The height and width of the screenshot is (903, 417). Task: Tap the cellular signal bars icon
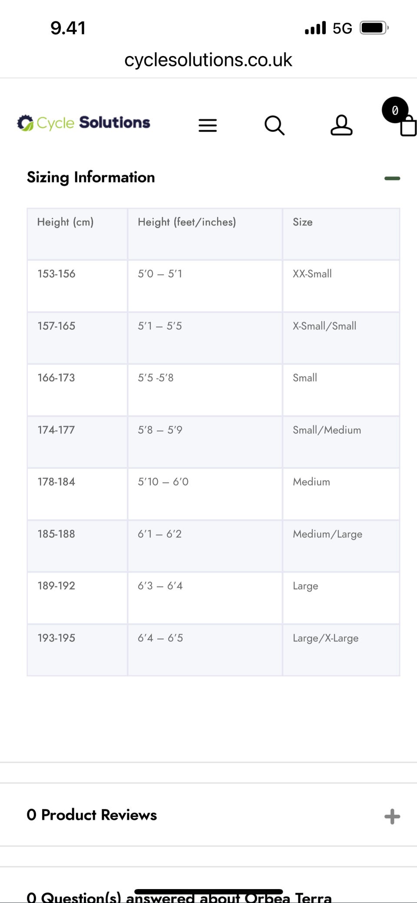point(315,28)
